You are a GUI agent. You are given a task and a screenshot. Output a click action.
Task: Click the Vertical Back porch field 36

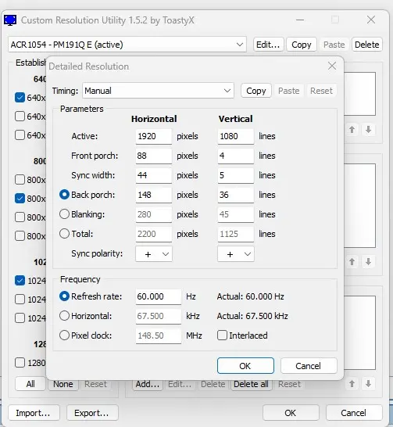[x=235, y=195]
